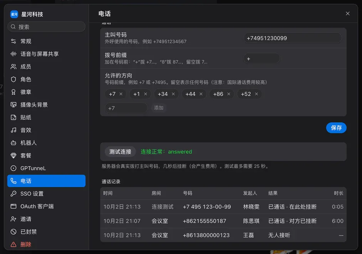Click the 无人接听 result cell
This screenshot has height=254, width=362.
point(279,235)
